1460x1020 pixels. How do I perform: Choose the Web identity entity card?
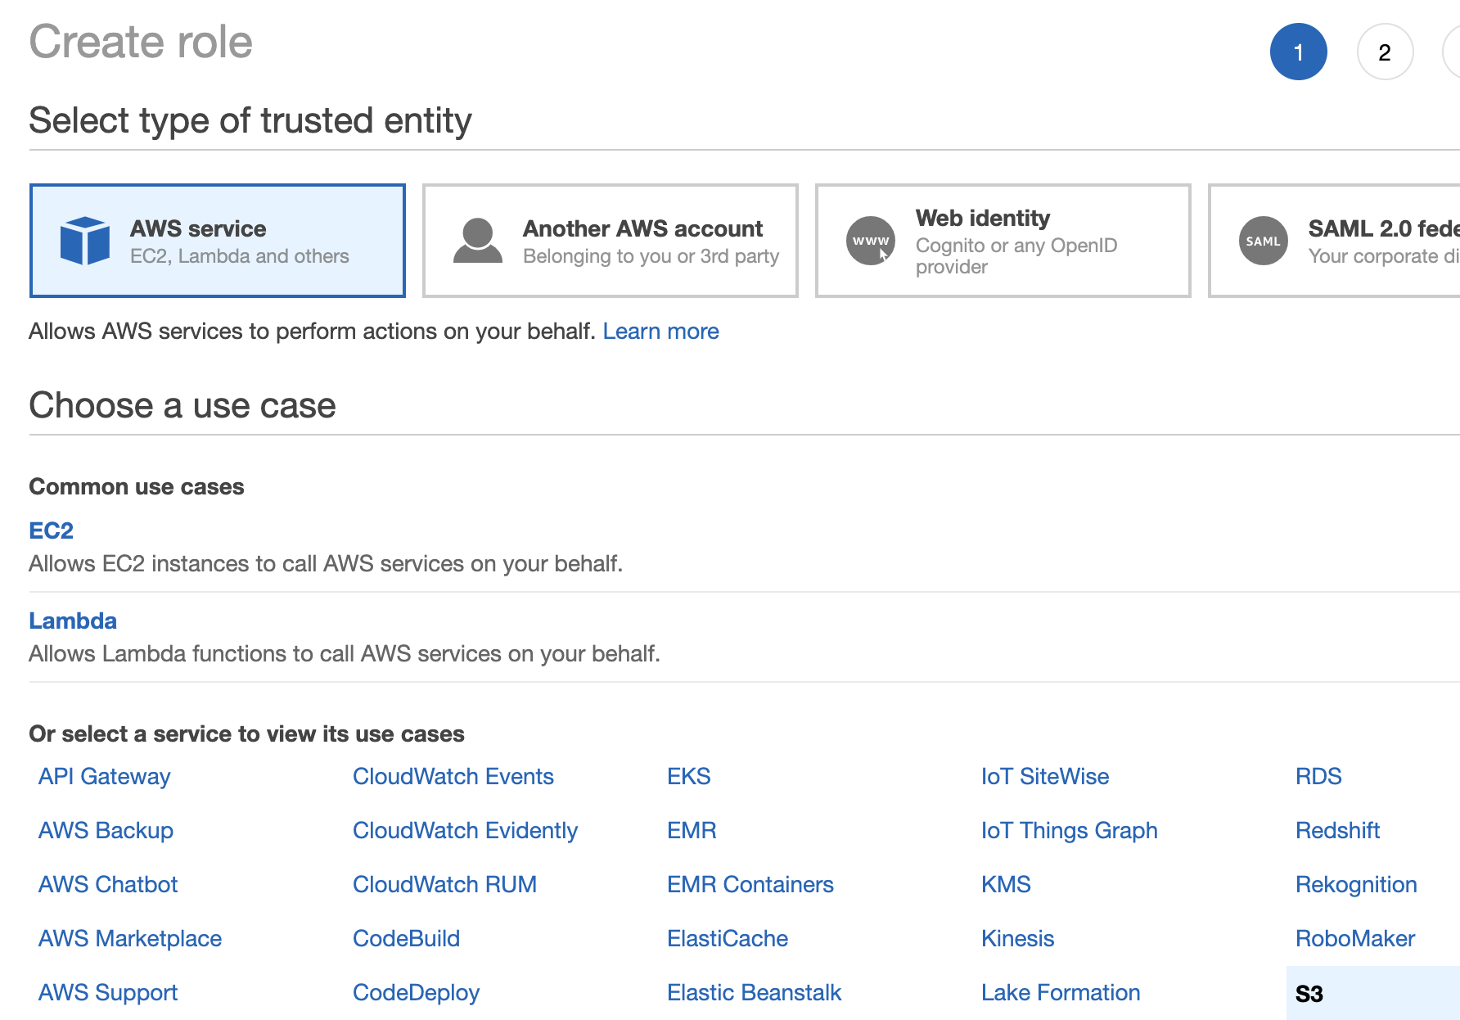click(1003, 241)
